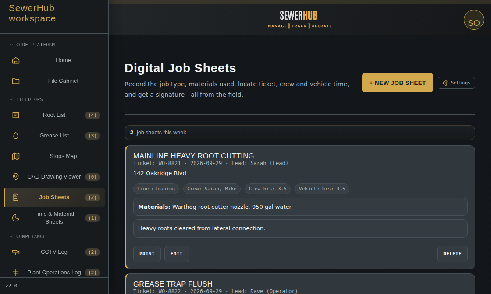Click the SewerHub workspace title
Screen dimensions: 491x294
pos(32,13)
